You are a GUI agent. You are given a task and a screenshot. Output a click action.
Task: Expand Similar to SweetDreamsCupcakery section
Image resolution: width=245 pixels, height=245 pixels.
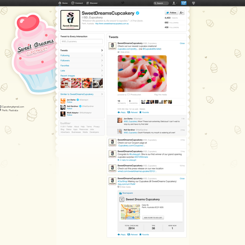pos(81,94)
